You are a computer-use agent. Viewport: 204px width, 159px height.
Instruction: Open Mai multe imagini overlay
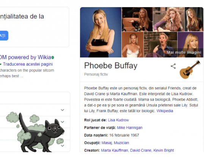tap(184, 52)
